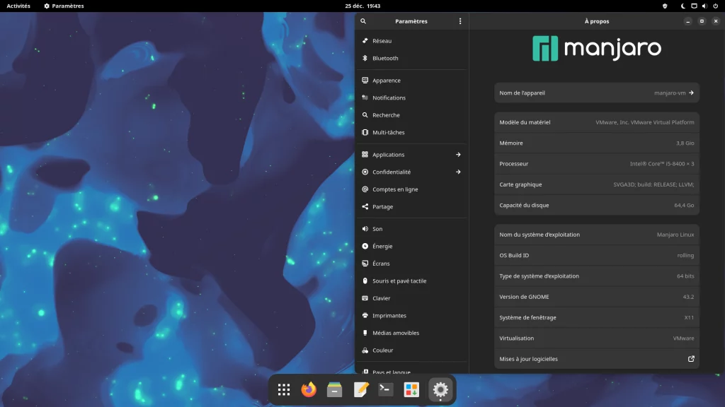Viewport: 725px width, 407px height.
Task: Expand the Applications settings section
Action: [x=411, y=155]
